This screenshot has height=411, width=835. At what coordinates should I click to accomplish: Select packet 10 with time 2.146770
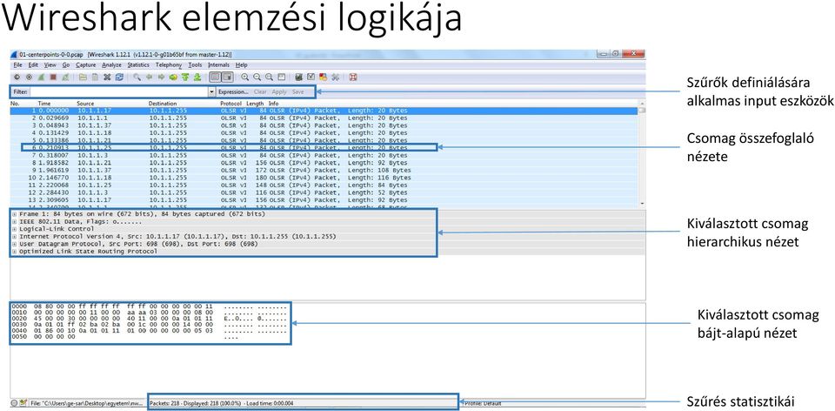coord(324,178)
